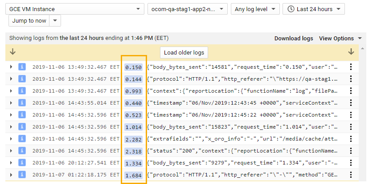Image resolution: width=373 pixels, height=184 pixels.
Task: Open three-dot menu for 1.684 log entry
Action: point(351,176)
